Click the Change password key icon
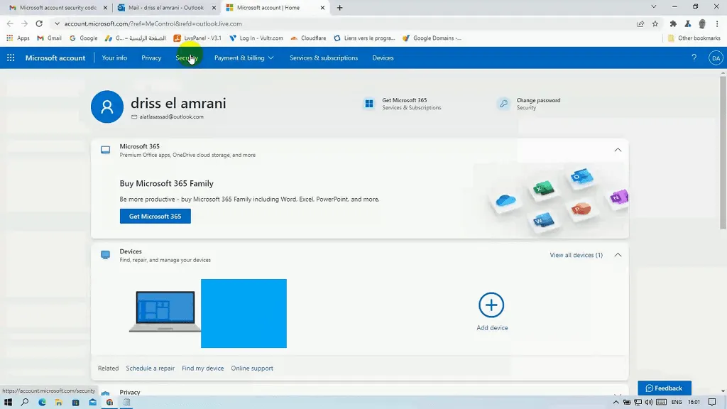Viewport: 727px width, 409px height. (503, 104)
